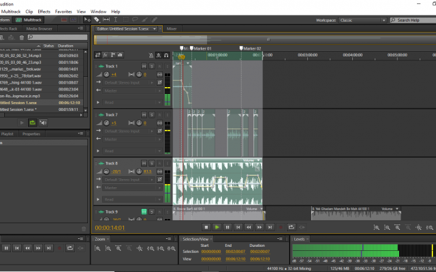436x272 pixels.
Task: Switch to the Properties tab
Action: [31, 134]
